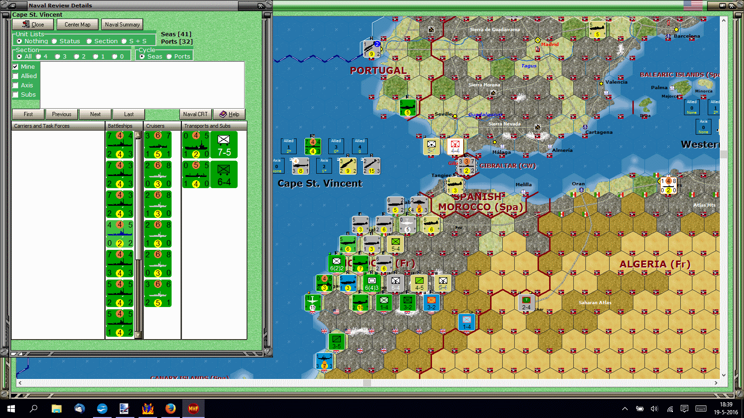This screenshot has height=418, width=744.
Task: Click the blue 3-2 unit counter
Action: pyautogui.click(x=432, y=302)
